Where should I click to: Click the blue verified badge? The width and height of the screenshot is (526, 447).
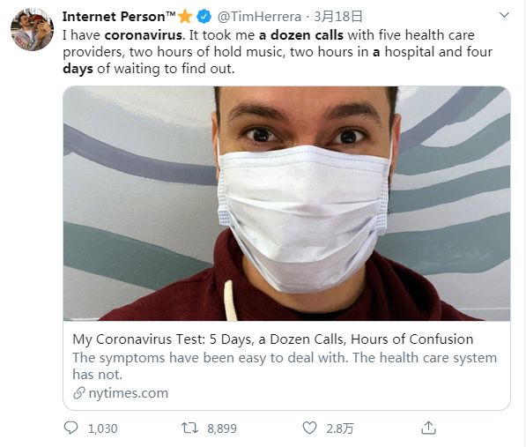[x=204, y=17]
